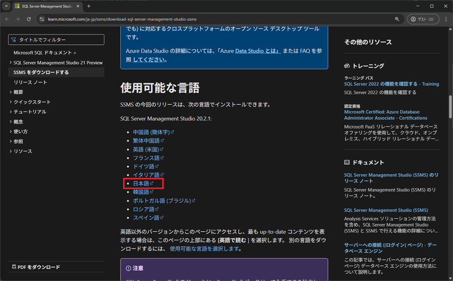The width and height of the screenshot is (453, 281).
Task: Download ロシア語 version
Action: point(146,209)
